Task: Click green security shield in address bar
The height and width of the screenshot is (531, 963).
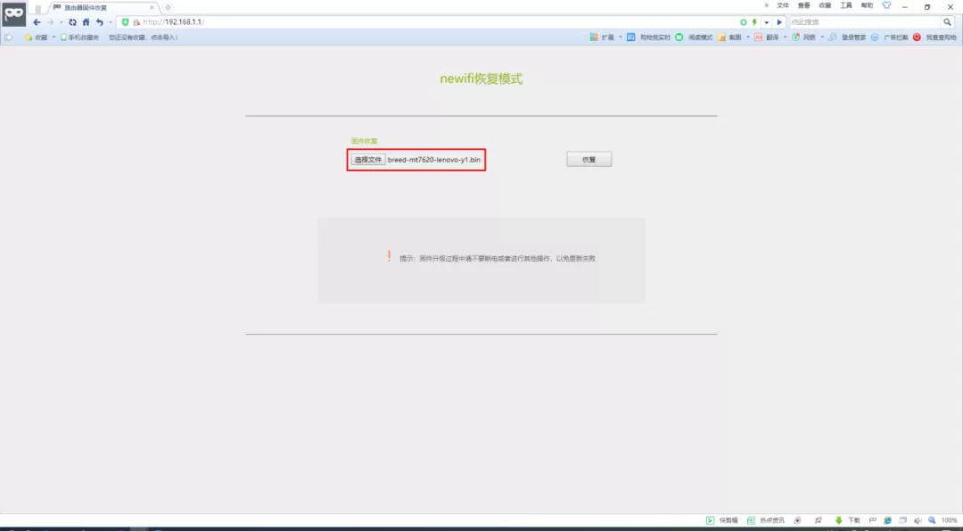Action: pos(126,22)
